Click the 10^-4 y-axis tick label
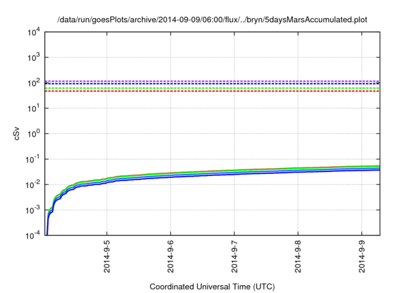The width and height of the screenshot is (419, 293). (x=33, y=235)
